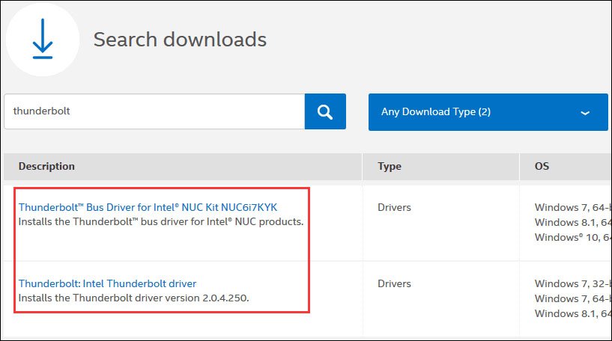Expand the chevron arrow on download type filter

pyautogui.click(x=585, y=113)
